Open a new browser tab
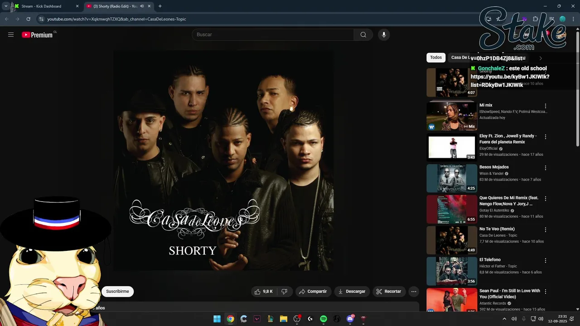 pos(160,6)
